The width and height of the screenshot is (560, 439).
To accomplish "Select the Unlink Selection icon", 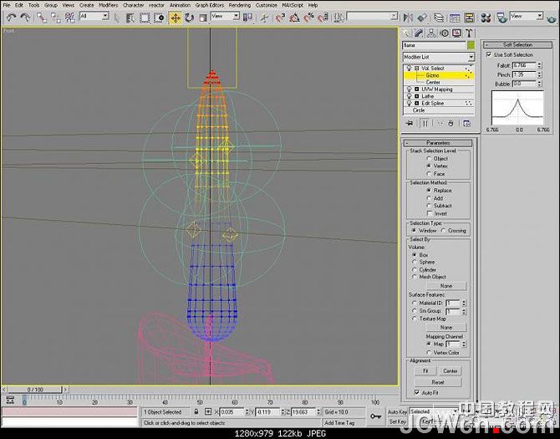I will [56, 18].
